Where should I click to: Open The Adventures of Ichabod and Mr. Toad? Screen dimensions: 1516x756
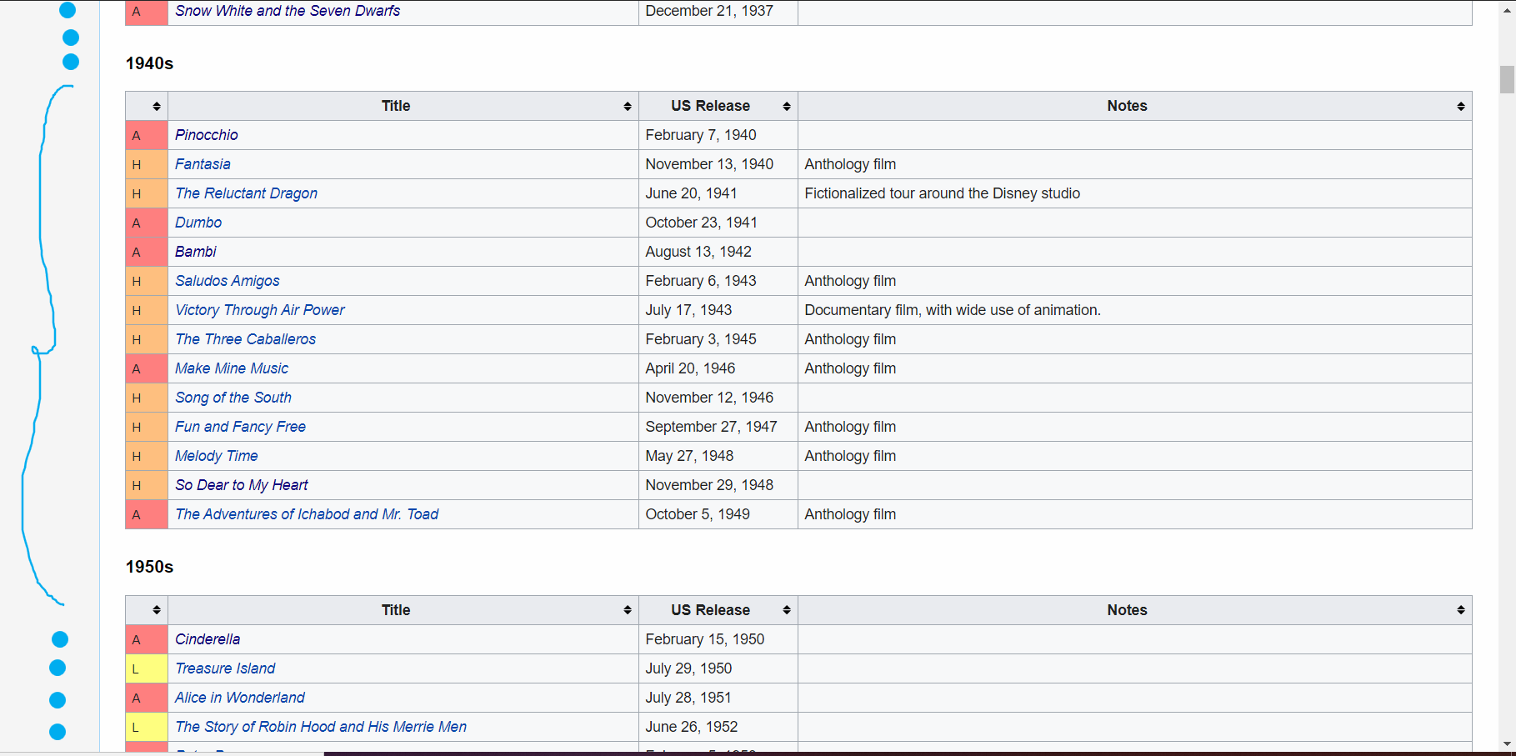[307, 514]
